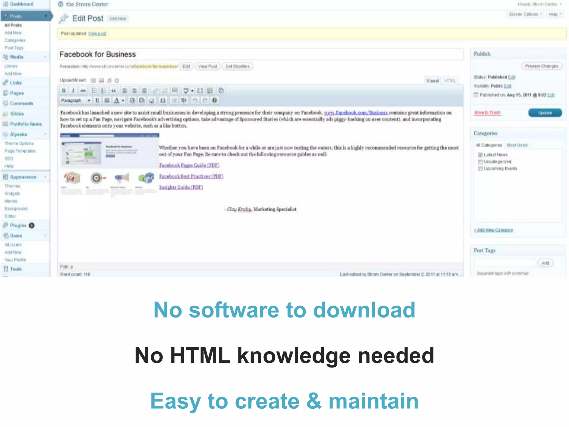
Task: Toggle the spellchecker button
Action: [186, 91]
